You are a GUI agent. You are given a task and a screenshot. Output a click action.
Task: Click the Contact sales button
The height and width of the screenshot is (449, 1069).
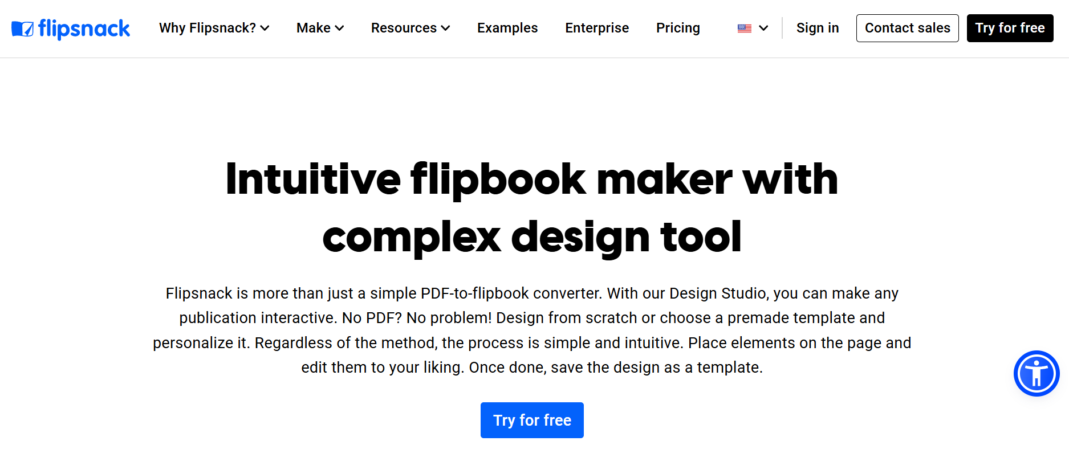point(908,28)
